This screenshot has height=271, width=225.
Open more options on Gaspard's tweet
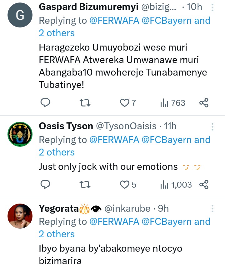pos(212,7)
